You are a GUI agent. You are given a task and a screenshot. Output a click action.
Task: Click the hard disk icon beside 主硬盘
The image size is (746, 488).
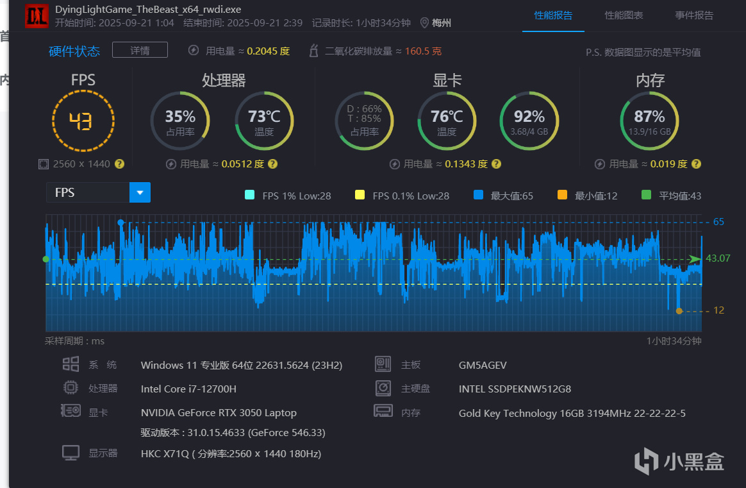coord(383,388)
